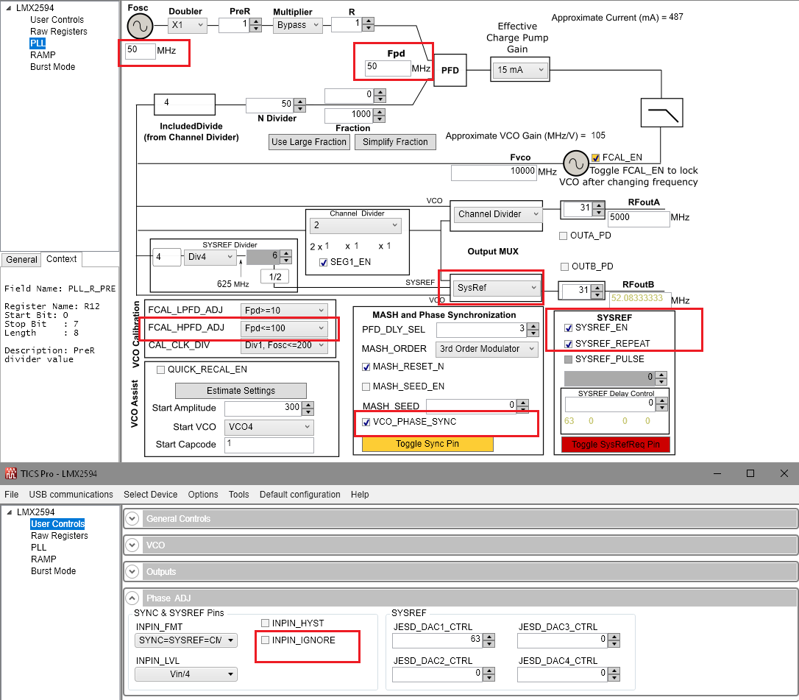The height and width of the screenshot is (700, 799).
Task: Open the SysRef output MUX dropdown
Action: pyautogui.click(x=496, y=288)
